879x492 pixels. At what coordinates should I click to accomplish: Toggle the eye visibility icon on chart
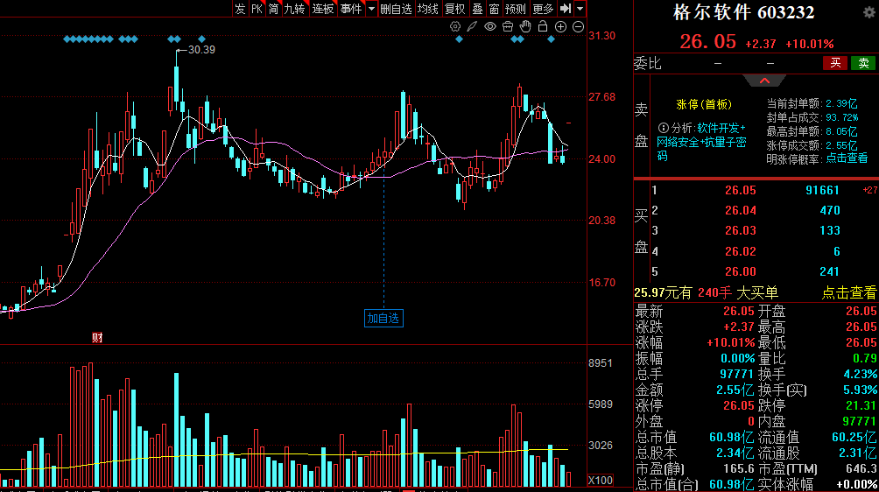[490, 27]
